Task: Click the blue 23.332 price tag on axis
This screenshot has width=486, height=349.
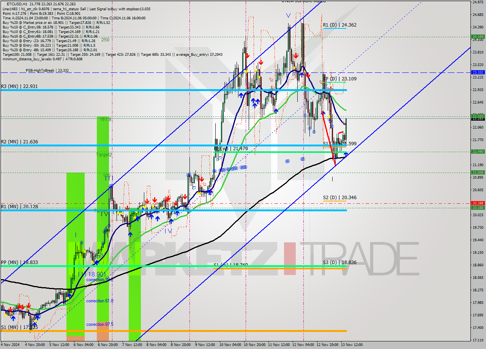Action: (x=478, y=72)
